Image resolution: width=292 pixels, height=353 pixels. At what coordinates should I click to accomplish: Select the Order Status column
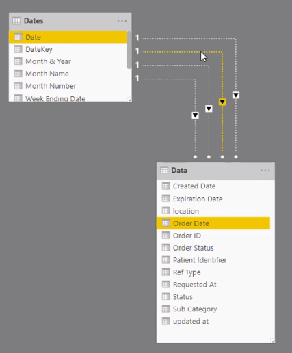point(213,248)
